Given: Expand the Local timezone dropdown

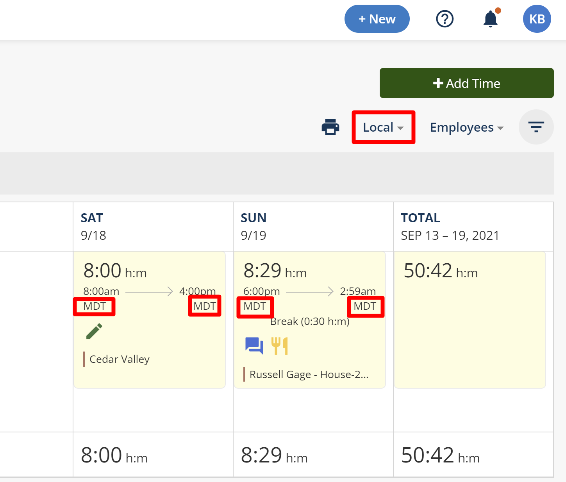Looking at the screenshot, I should click(x=383, y=127).
